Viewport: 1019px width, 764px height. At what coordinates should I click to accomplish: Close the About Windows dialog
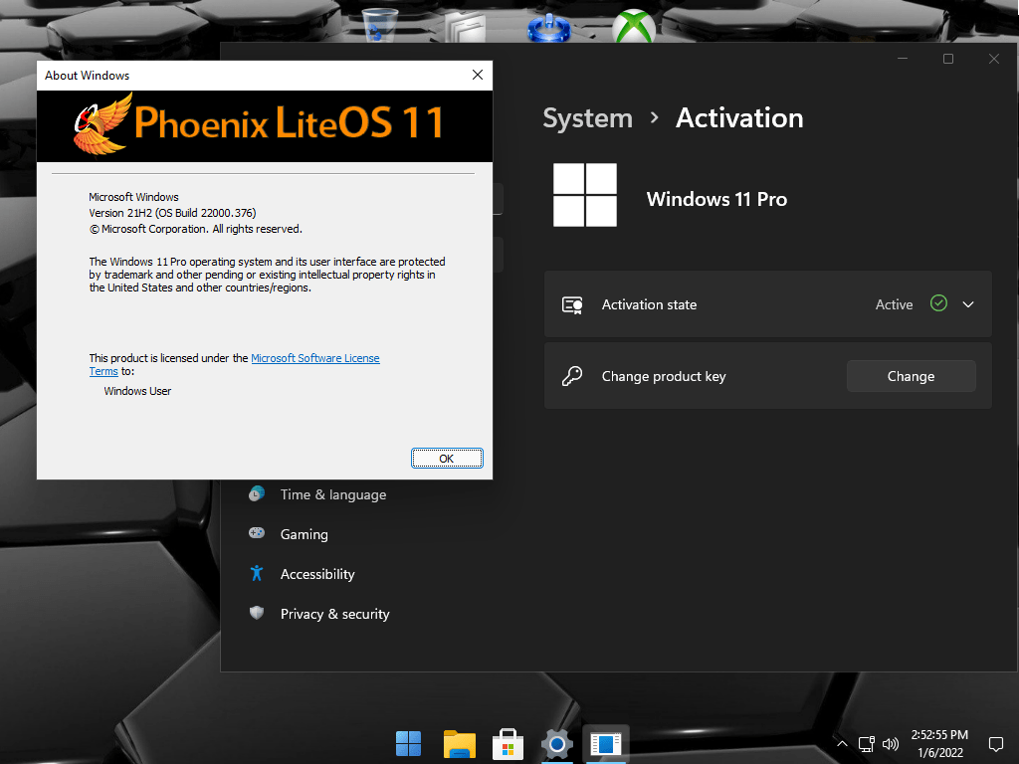tap(478, 75)
